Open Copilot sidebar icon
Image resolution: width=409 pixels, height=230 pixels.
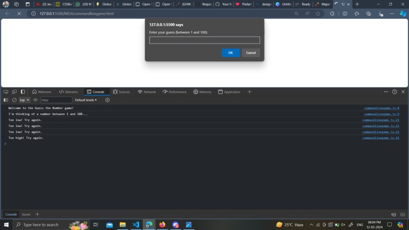click(x=403, y=14)
